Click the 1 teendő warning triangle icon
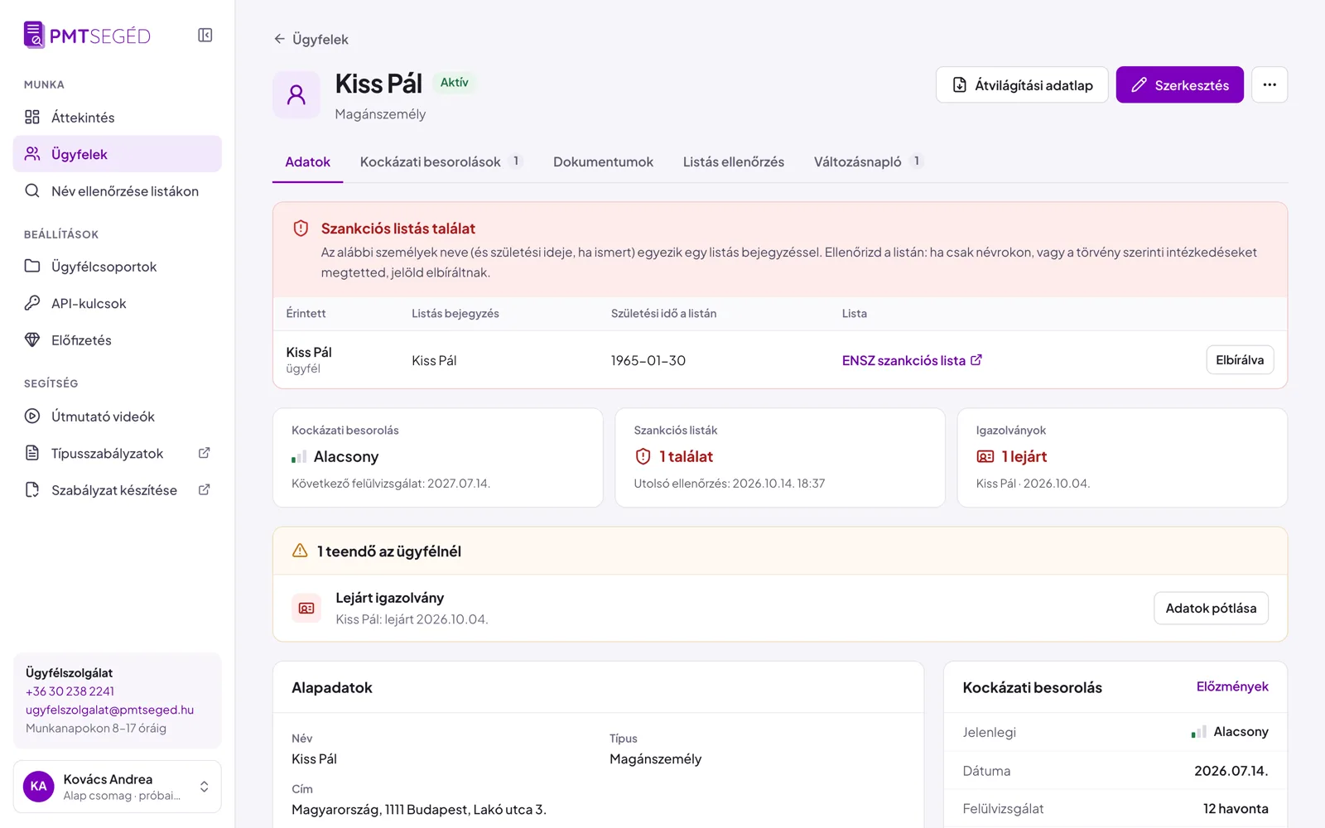The width and height of the screenshot is (1325, 828). pyautogui.click(x=300, y=551)
